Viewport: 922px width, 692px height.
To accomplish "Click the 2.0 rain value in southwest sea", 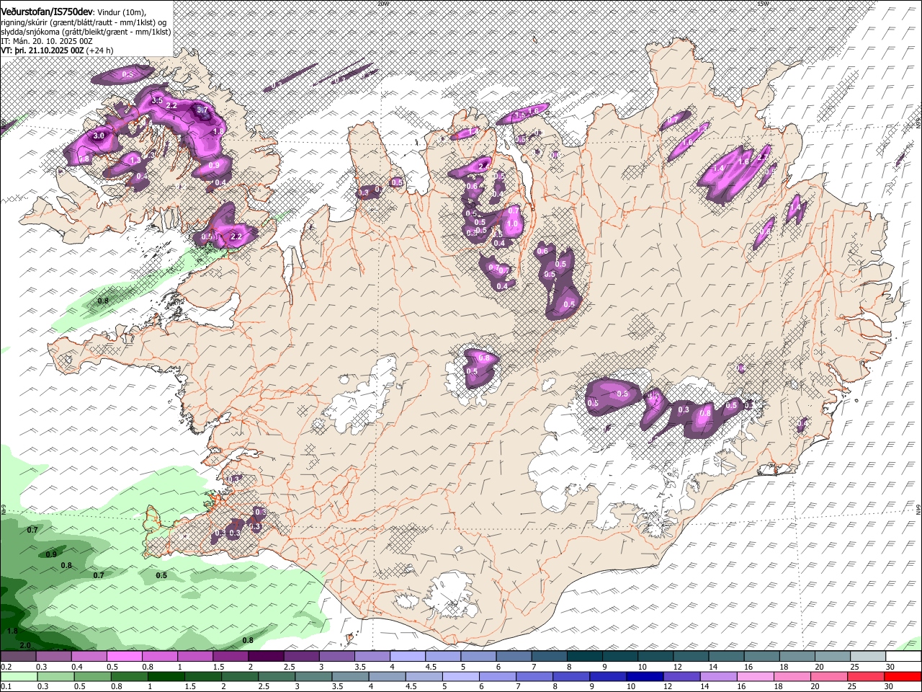I will (x=26, y=645).
